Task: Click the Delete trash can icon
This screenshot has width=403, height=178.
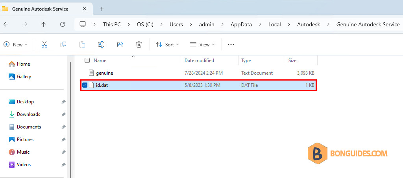Action: (x=139, y=44)
